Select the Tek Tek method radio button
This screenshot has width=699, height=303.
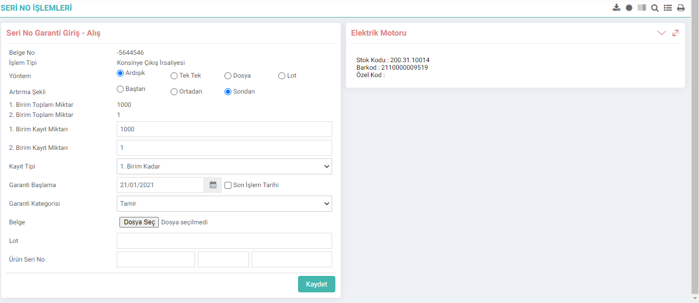[174, 75]
